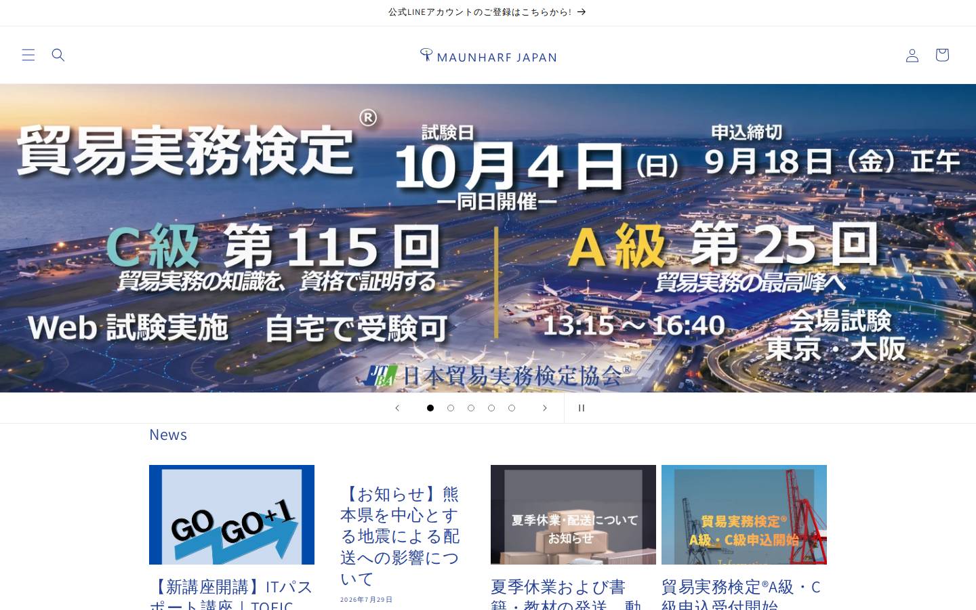Go to Maunharf Japan home logo

[488, 56]
